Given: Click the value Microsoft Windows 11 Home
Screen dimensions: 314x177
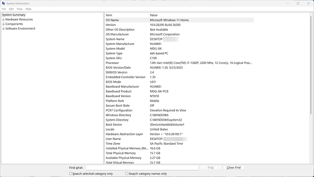Looking at the screenshot, I should click(169, 20).
